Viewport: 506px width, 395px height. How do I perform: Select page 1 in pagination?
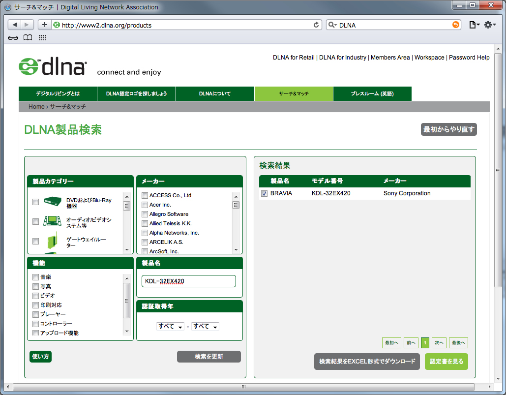click(x=425, y=343)
